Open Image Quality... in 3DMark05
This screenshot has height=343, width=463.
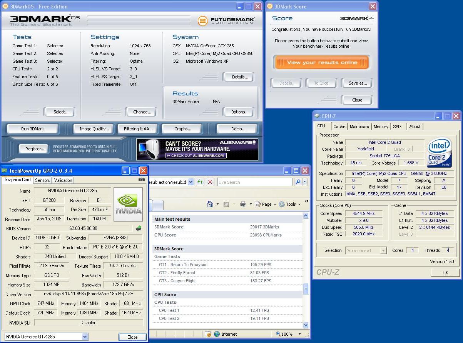(94, 129)
